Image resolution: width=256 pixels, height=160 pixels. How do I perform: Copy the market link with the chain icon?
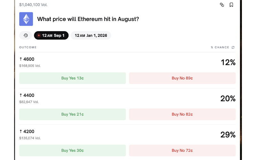coord(222,5)
